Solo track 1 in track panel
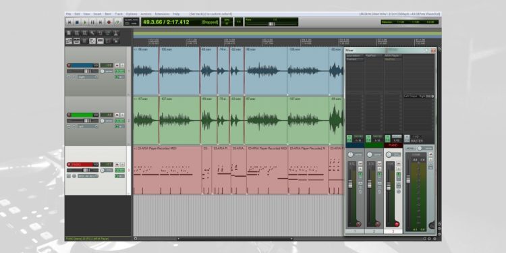The image size is (506, 253). [x=122, y=65]
